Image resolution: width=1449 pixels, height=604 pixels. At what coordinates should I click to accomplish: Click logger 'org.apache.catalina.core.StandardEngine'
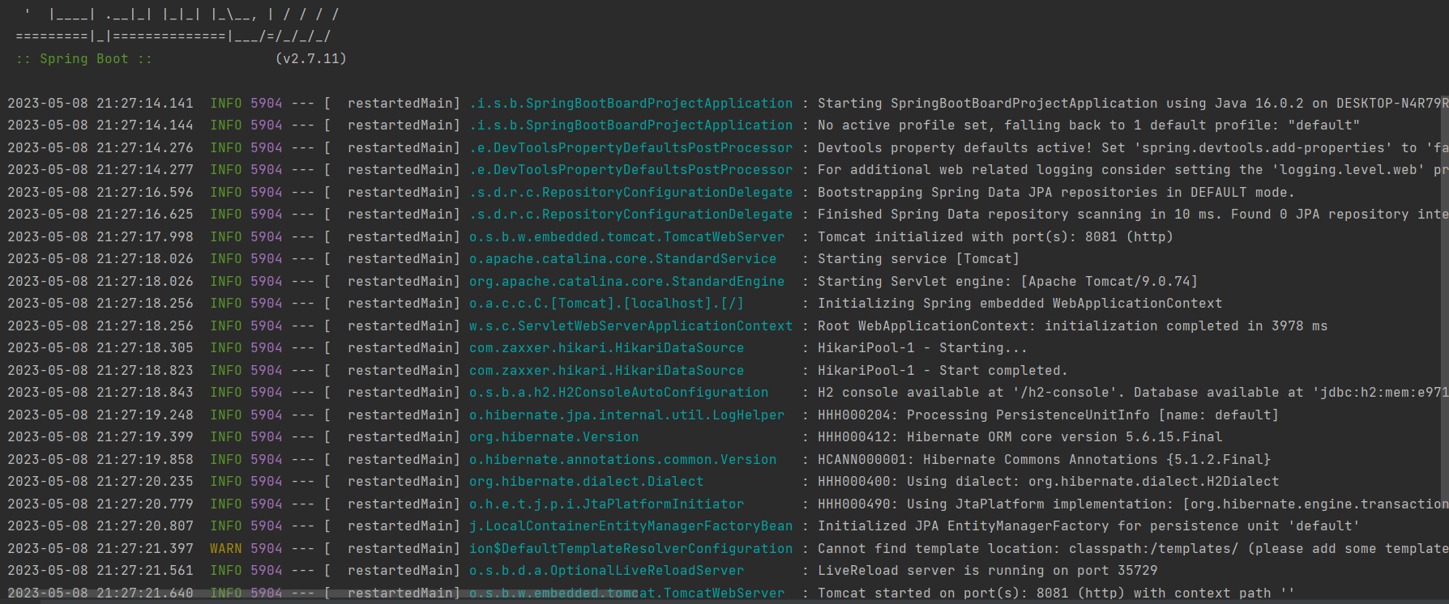click(x=627, y=281)
